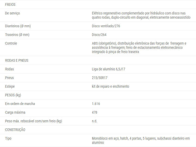The image size is (196, 147).
Task: Click the RODAS E PNEUS header
Action: (17, 60)
